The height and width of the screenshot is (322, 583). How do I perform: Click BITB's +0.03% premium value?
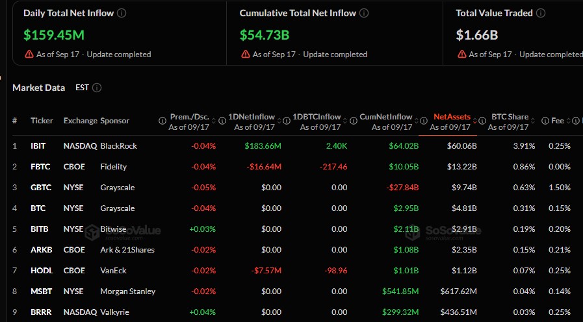pos(202,229)
